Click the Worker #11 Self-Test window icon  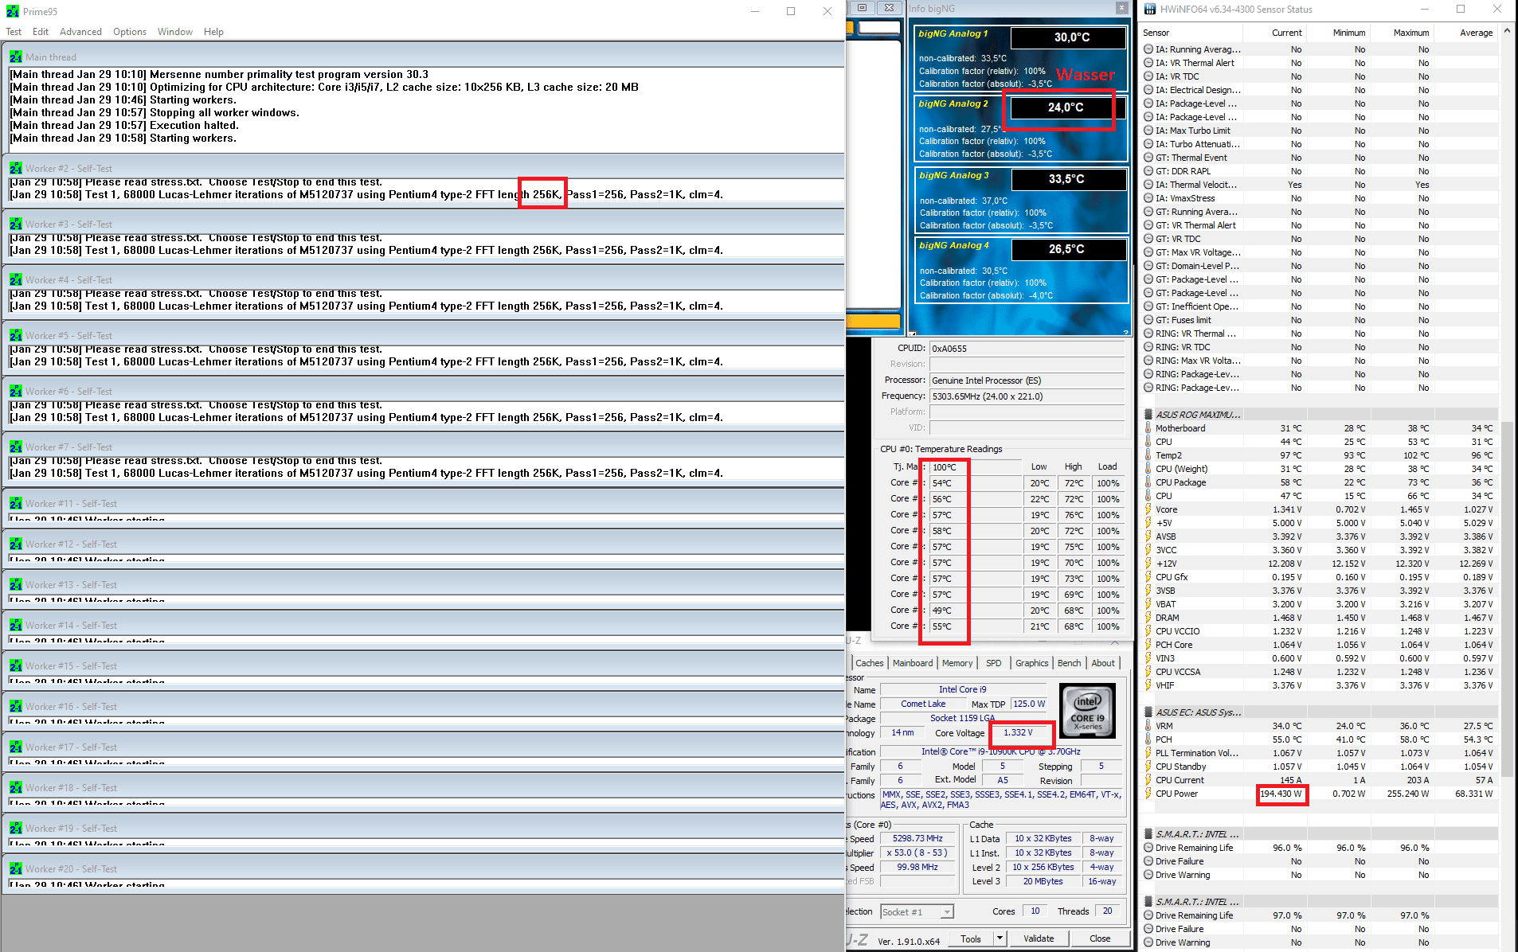click(x=16, y=504)
